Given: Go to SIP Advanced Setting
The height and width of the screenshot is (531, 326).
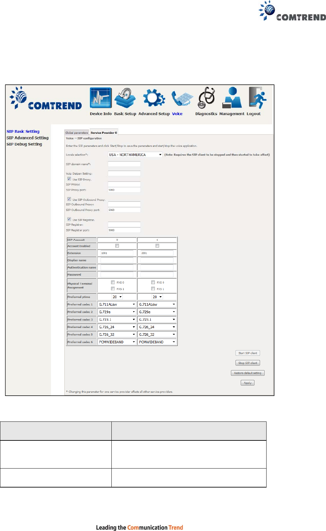Looking at the screenshot, I should point(27,138).
